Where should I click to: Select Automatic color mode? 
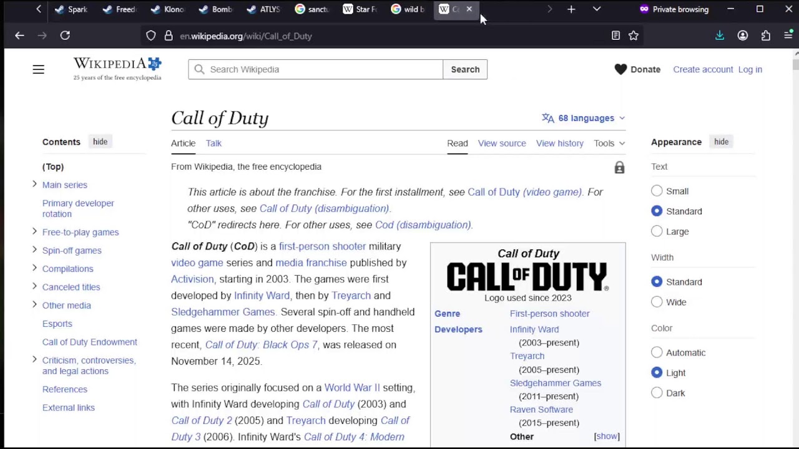pyautogui.click(x=657, y=352)
